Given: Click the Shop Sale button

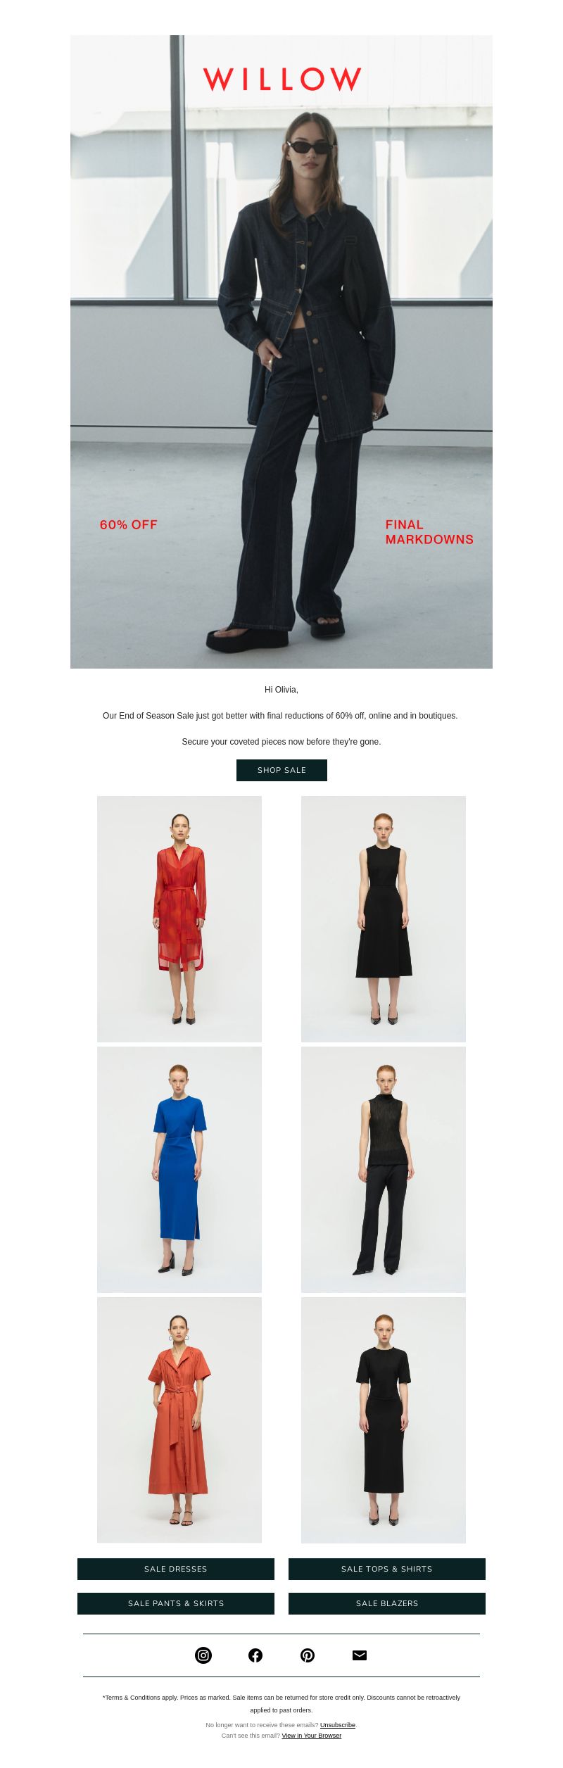Looking at the screenshot, I should tap(281, 770).
